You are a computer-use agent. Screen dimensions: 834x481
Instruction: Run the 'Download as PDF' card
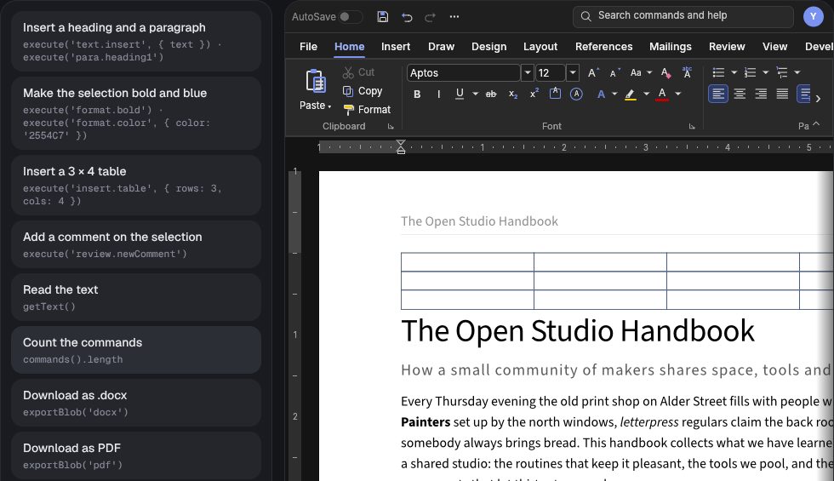point(136,455)
